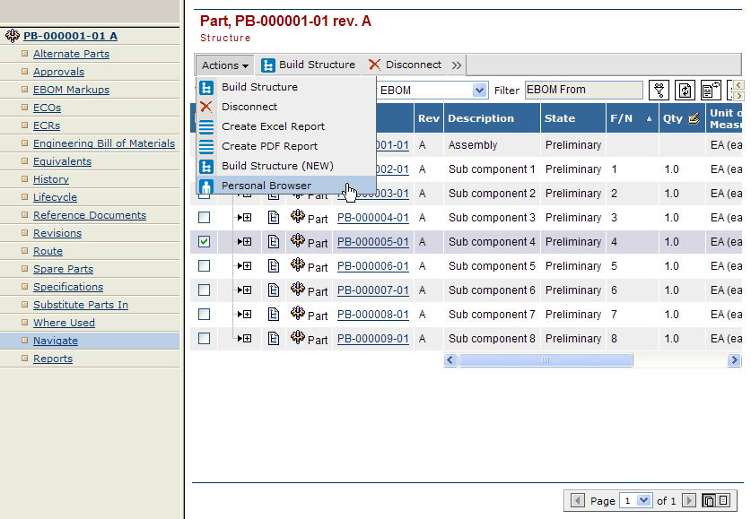
Task: Click the document icon in Sub component 5 row
Action: point(274,266)
